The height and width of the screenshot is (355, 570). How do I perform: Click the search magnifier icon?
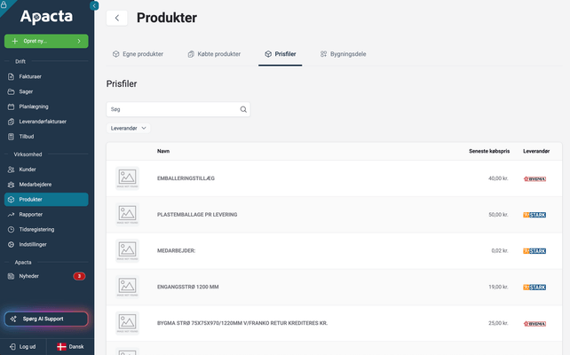coord(243,109)
